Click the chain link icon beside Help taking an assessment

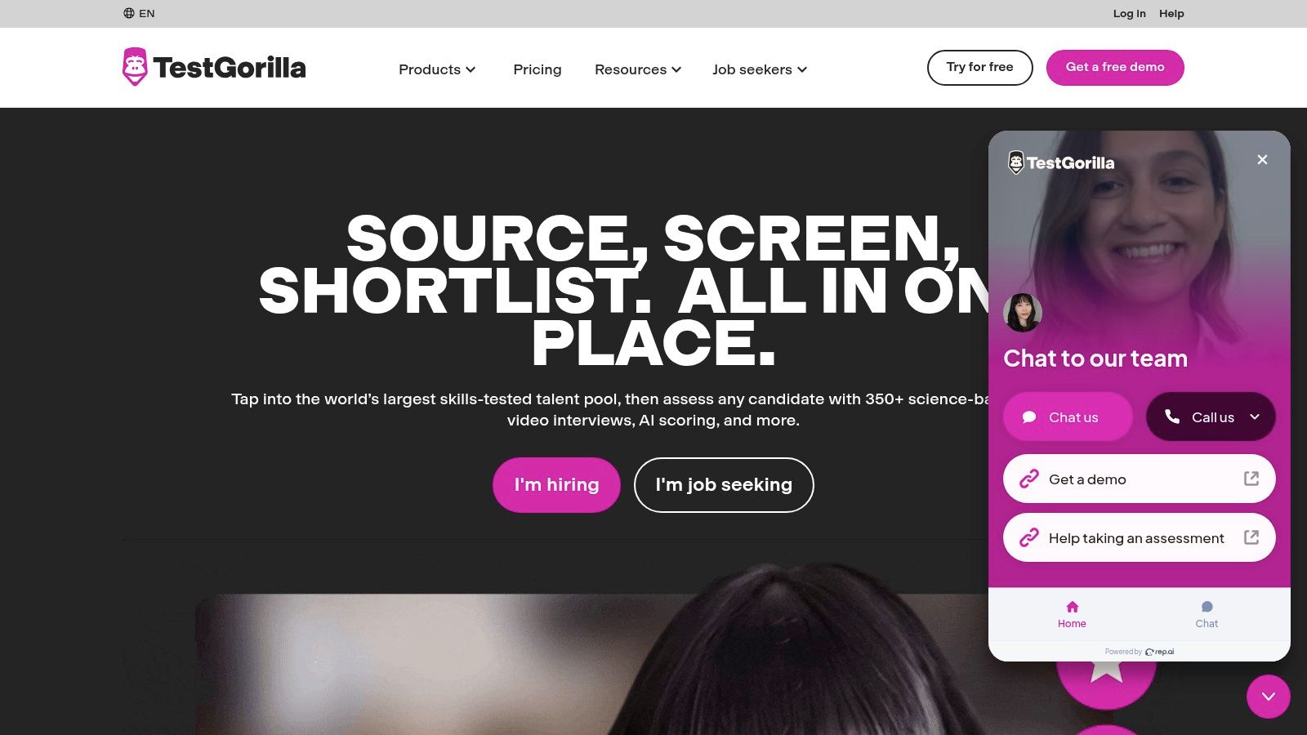(1028, 537)
